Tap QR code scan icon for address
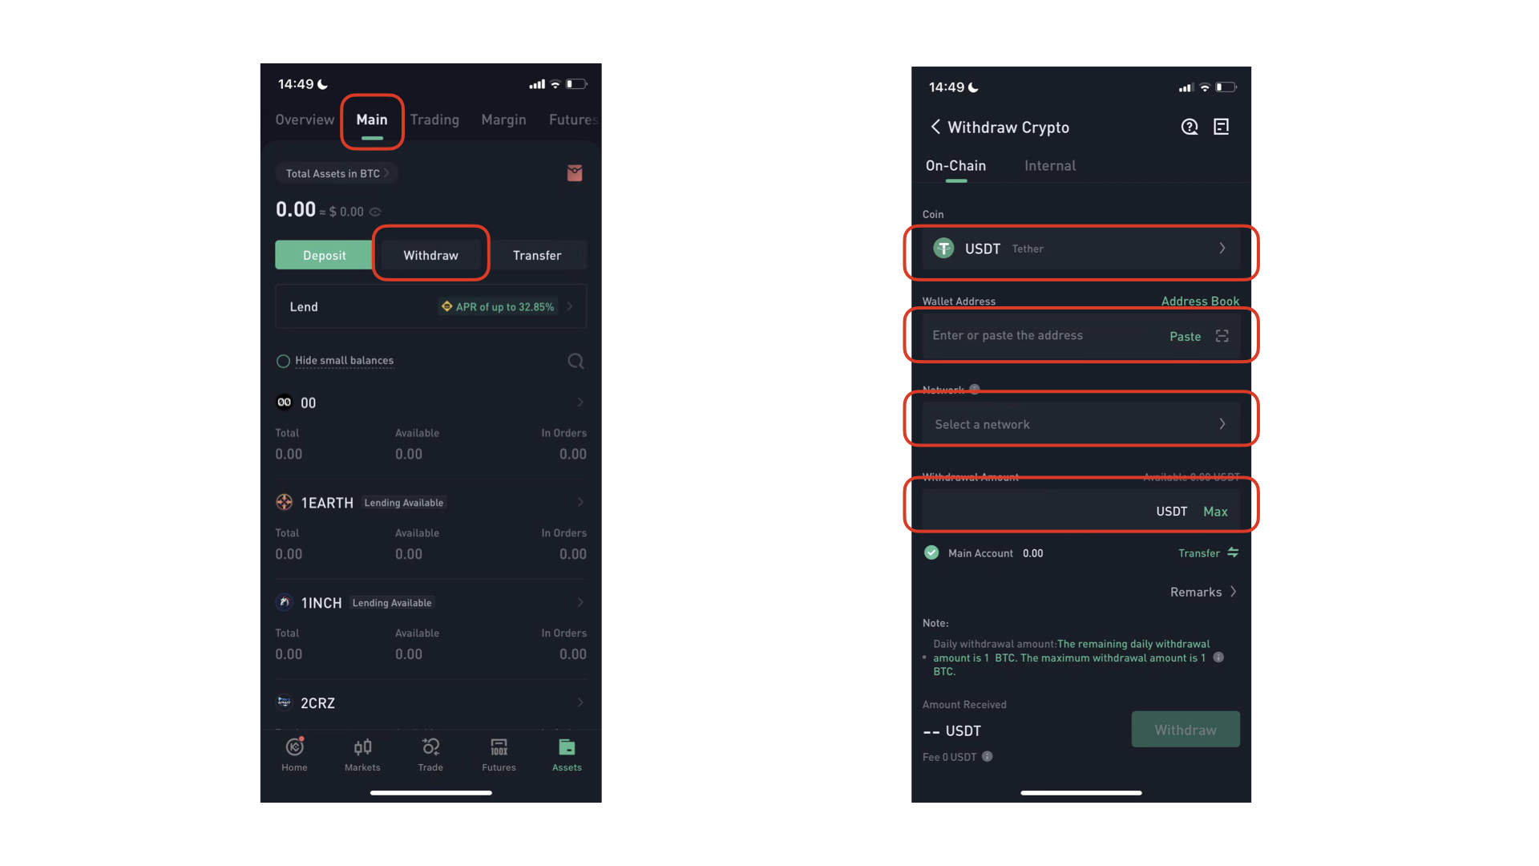 click(x=1222, y=336)
